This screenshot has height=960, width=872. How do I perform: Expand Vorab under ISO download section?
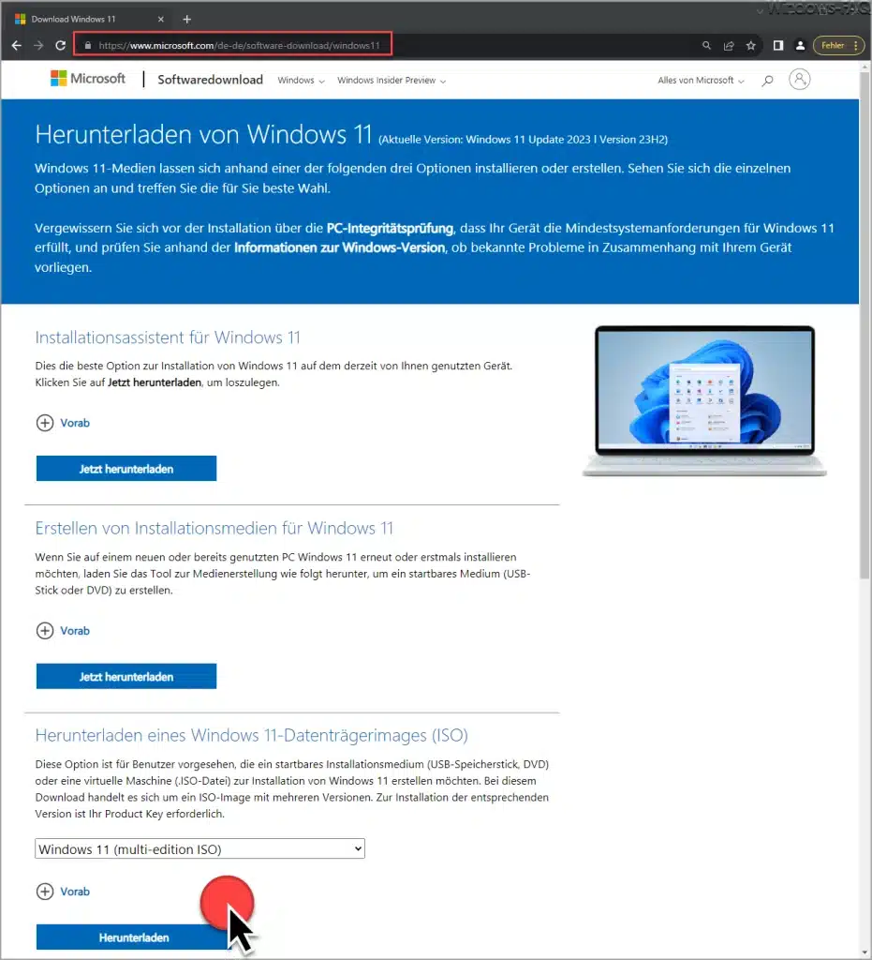point(63,892)
